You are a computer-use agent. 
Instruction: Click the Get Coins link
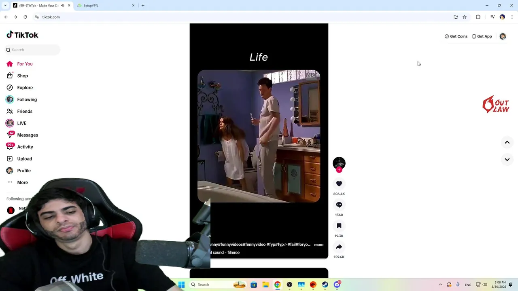pos(456,36)
